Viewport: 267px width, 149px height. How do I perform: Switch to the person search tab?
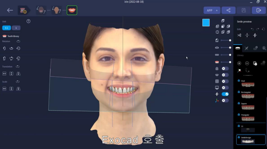[264, 48]
